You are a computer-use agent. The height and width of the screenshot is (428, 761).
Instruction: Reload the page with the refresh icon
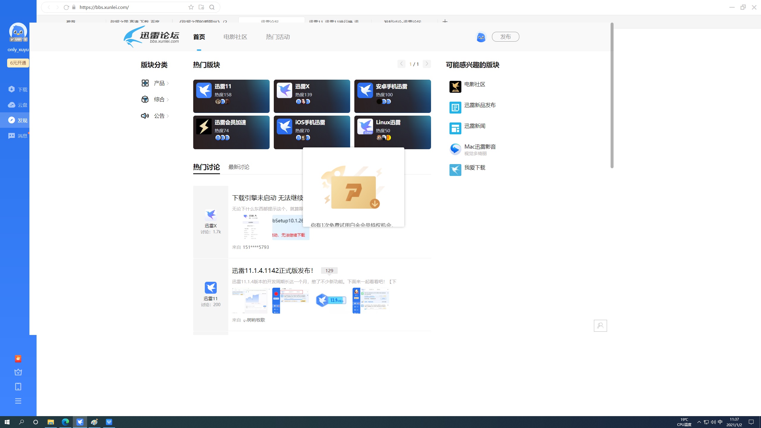[x=66, y=7]
